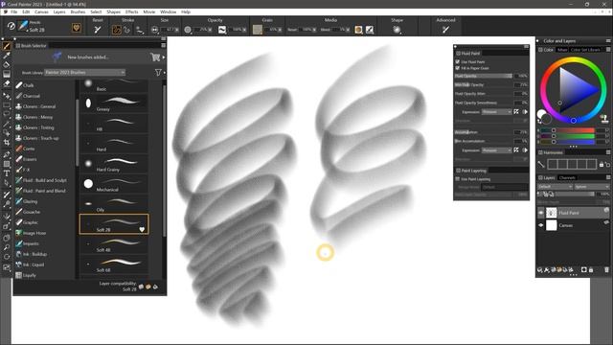613x345 pixels.
Task: Select Fluid : Paint and Blend category
Action: coord(44,191)
